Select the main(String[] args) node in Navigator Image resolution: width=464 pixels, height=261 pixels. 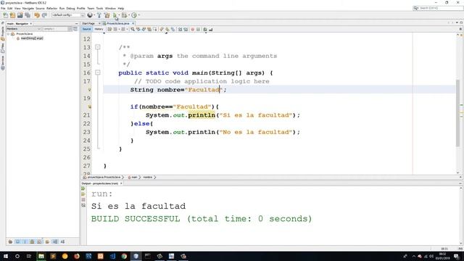click(32, 38)
